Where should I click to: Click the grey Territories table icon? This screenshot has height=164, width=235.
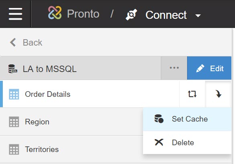(x=14, y=149)
